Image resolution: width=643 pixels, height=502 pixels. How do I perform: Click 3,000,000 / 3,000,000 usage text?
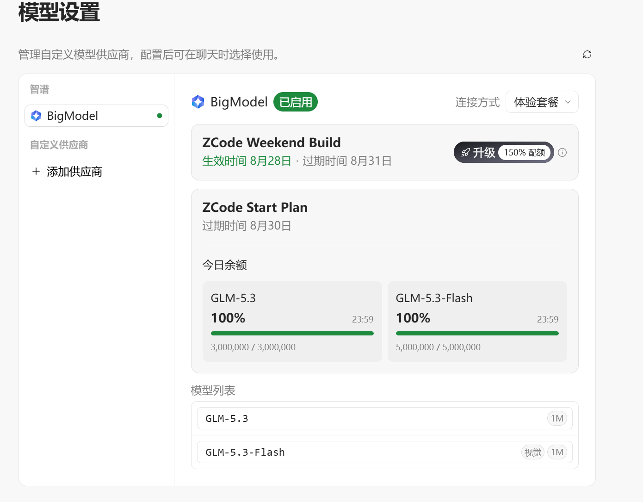[253, 347]
